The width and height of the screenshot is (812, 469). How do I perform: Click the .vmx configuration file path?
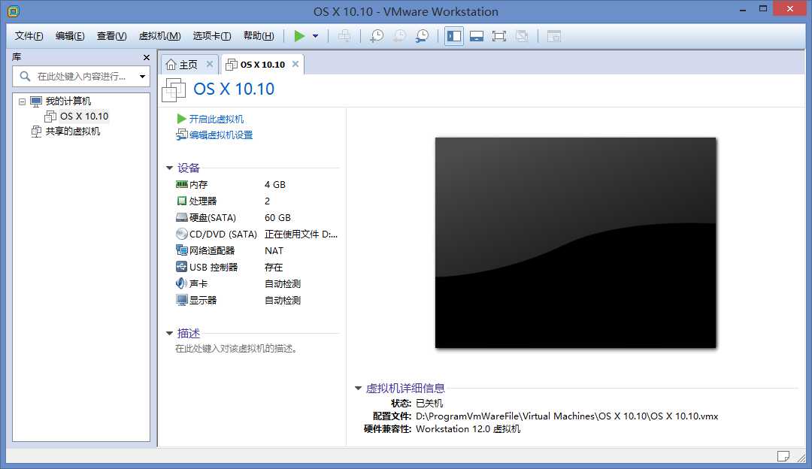coord(567,416)
